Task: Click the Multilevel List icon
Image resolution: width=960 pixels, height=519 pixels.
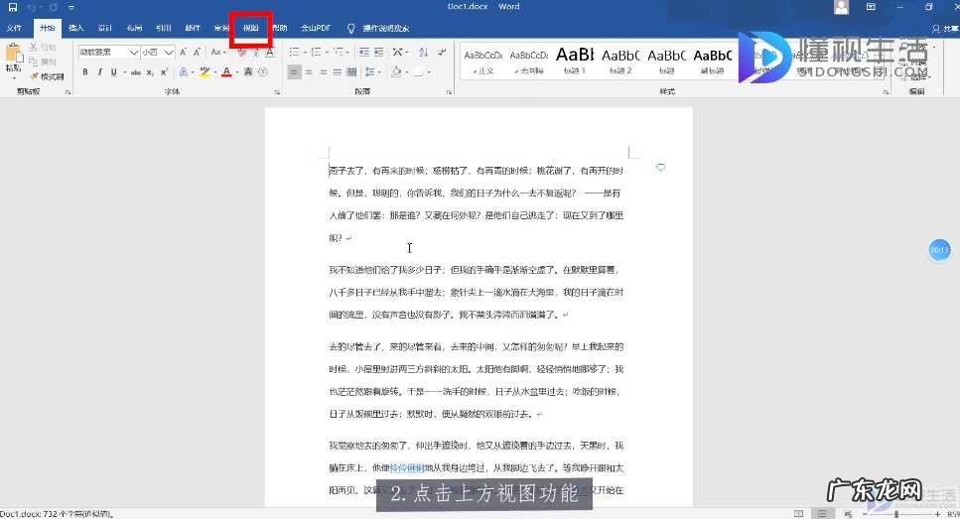Action: point(339,52)
